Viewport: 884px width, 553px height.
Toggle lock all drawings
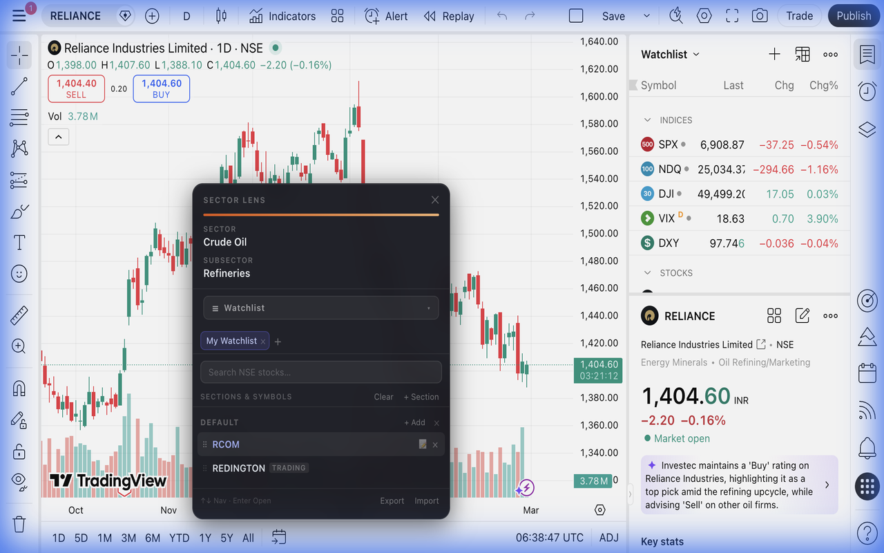19,451
